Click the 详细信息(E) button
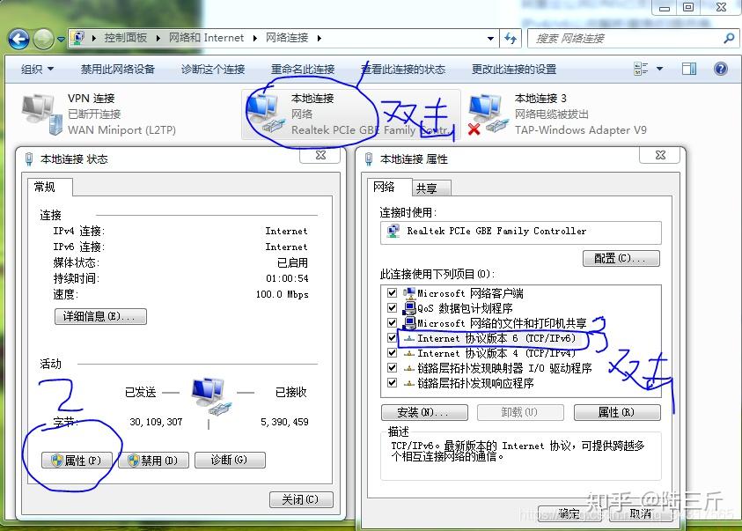742x531 pixels. pos(100,316)
